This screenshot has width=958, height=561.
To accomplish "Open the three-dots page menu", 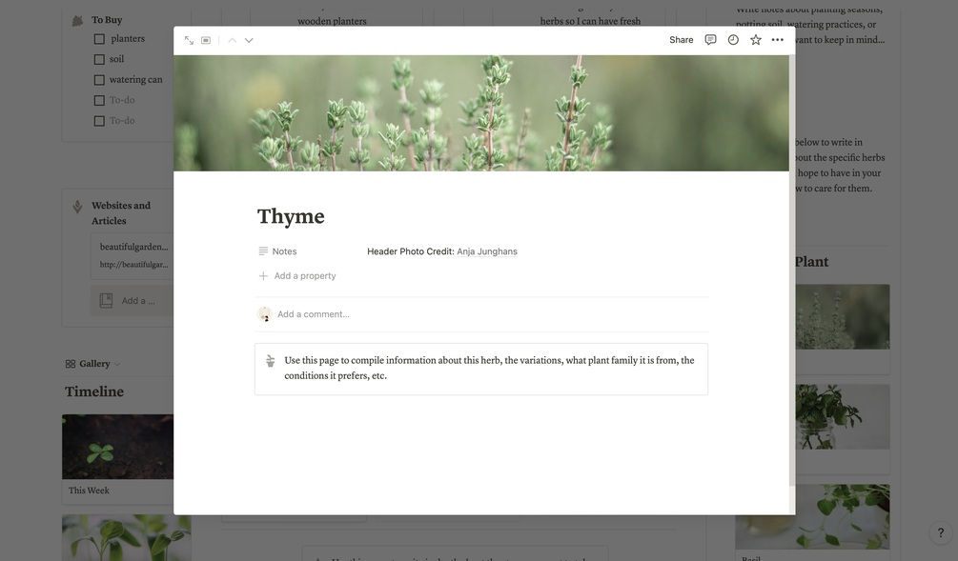I will click(777, 40).
